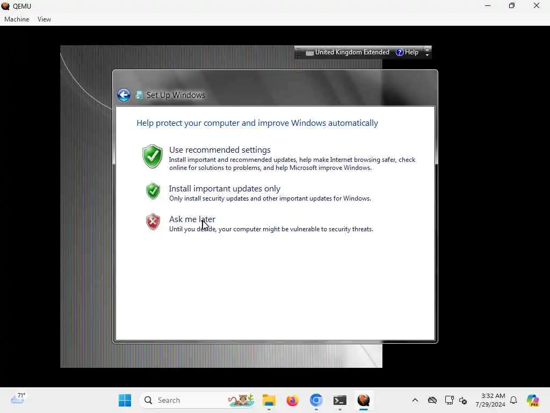Click the QEMU window title icon
The image size is (550, 413).
pyautogui.click(x=5, y=6)
